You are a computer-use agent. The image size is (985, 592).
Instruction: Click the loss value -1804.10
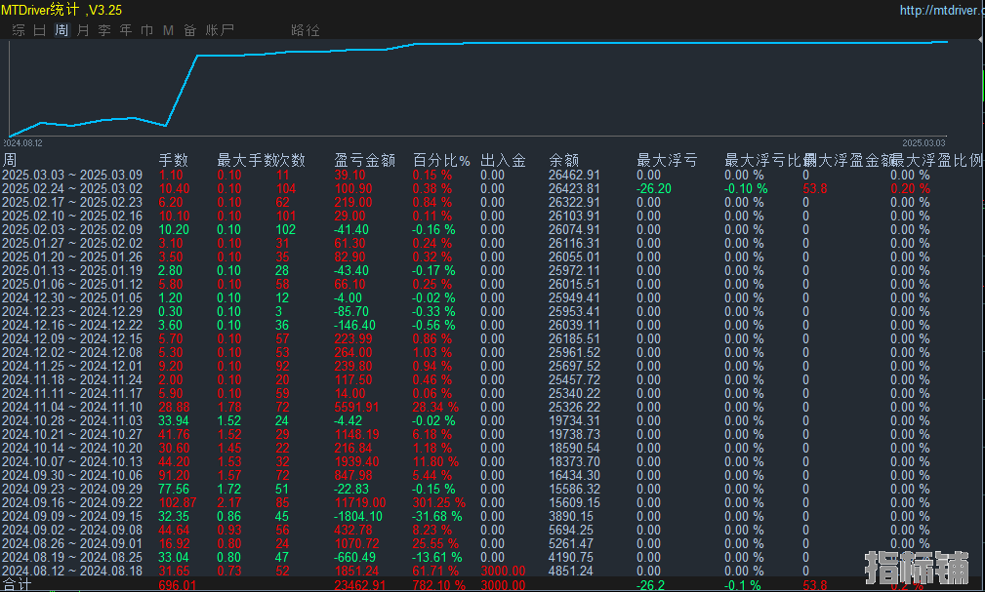tap(358, 517)
